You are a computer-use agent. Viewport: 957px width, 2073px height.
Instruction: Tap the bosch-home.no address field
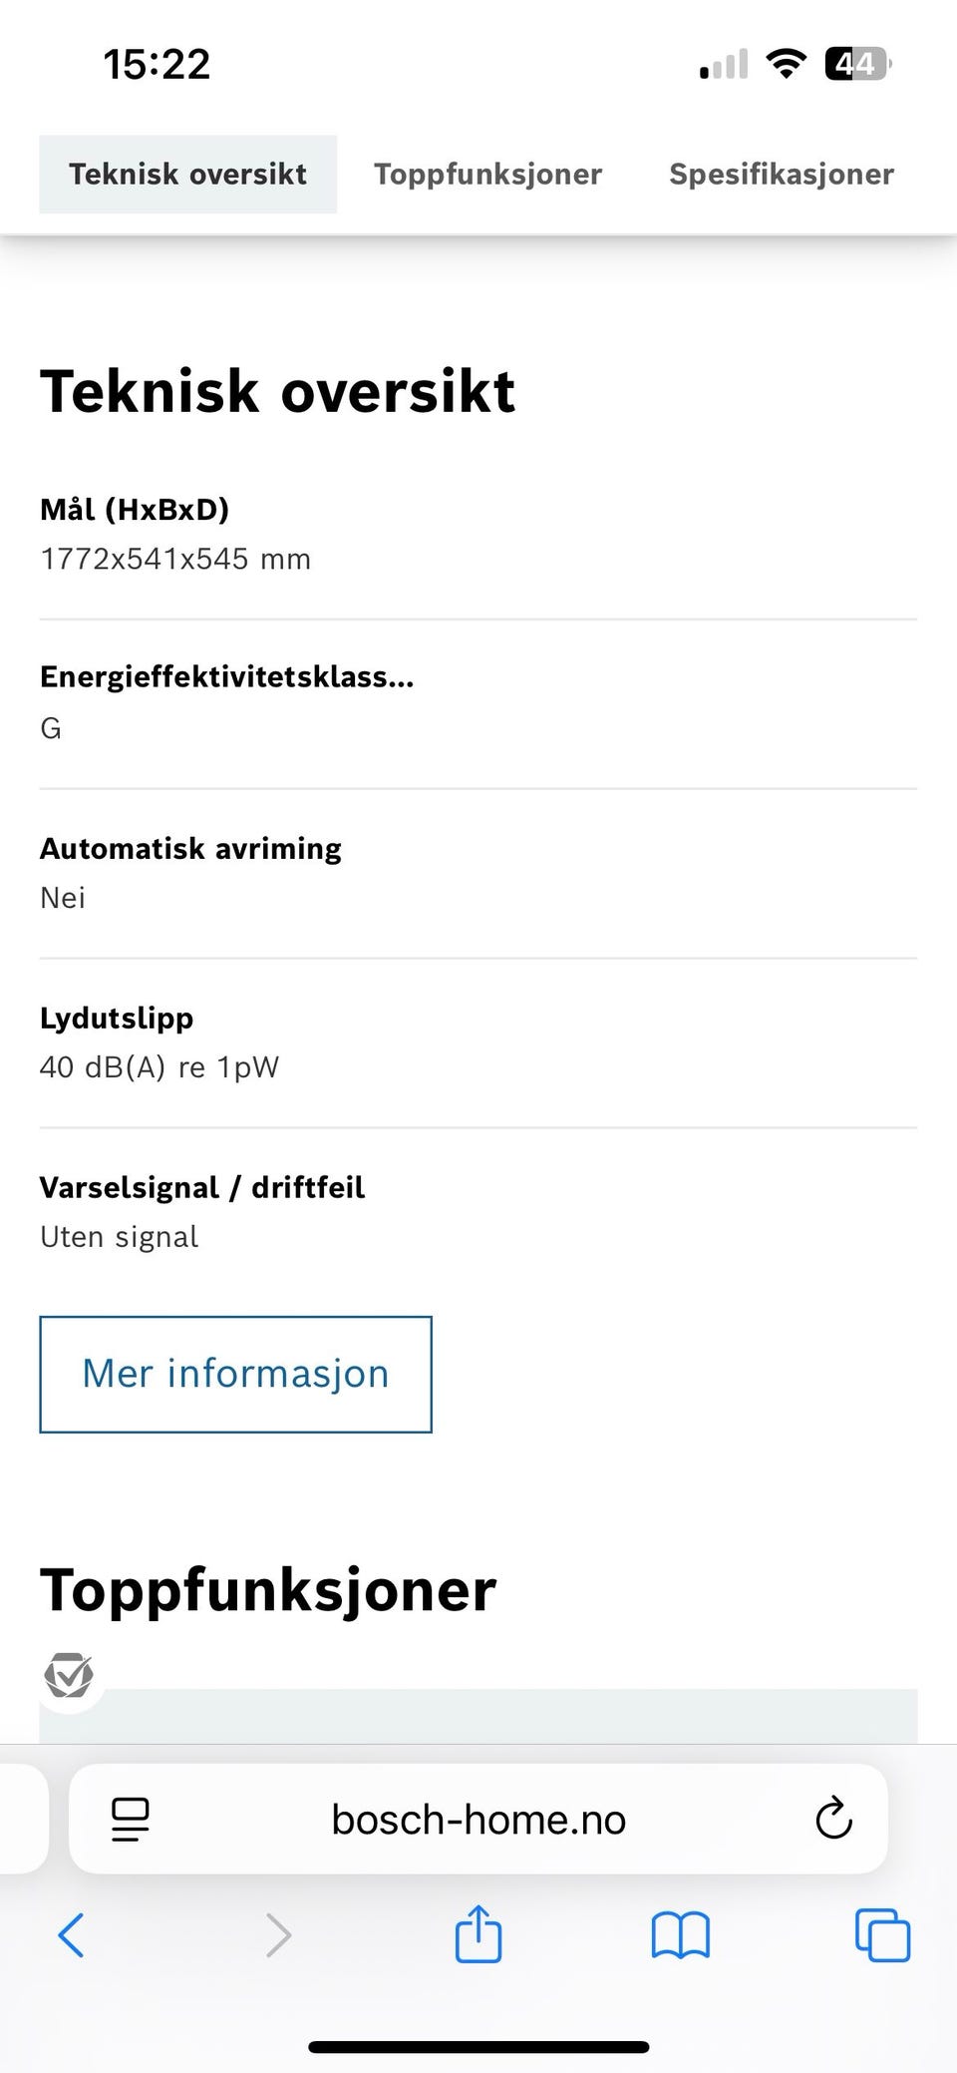tap(478, 1820)
